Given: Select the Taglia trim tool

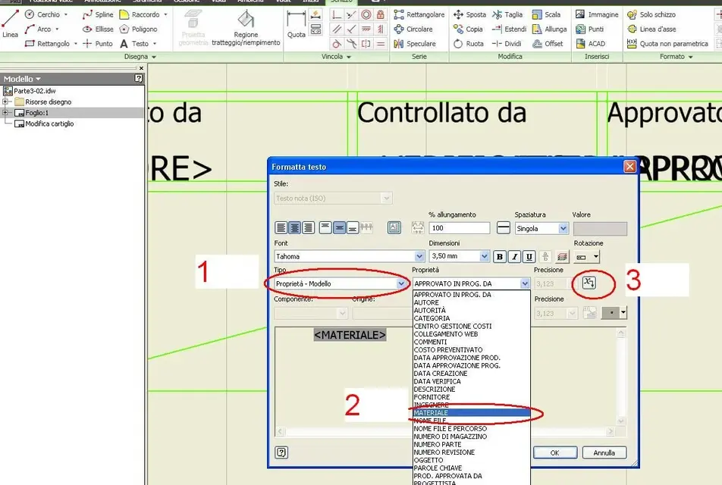Looking at the screenshot, I should point(507,14).
